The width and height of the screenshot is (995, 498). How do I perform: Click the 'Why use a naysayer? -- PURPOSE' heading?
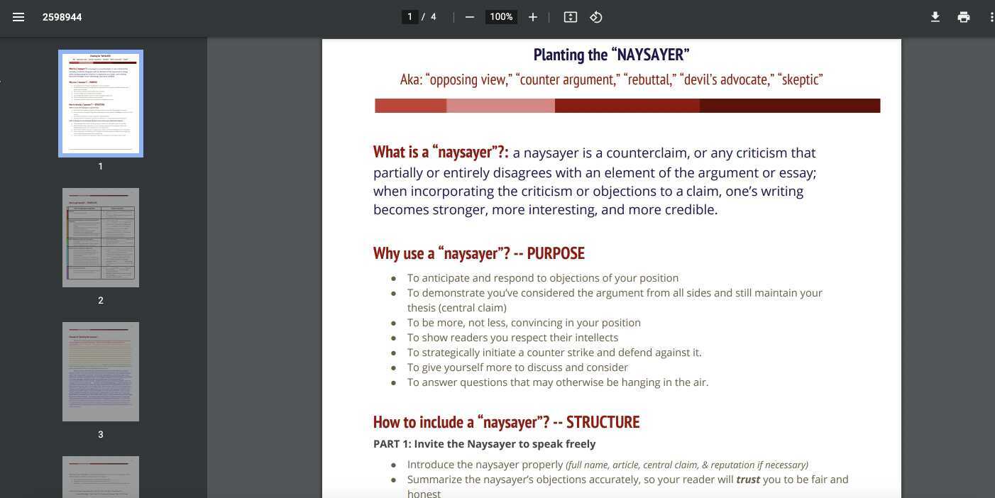pos(478,253)
